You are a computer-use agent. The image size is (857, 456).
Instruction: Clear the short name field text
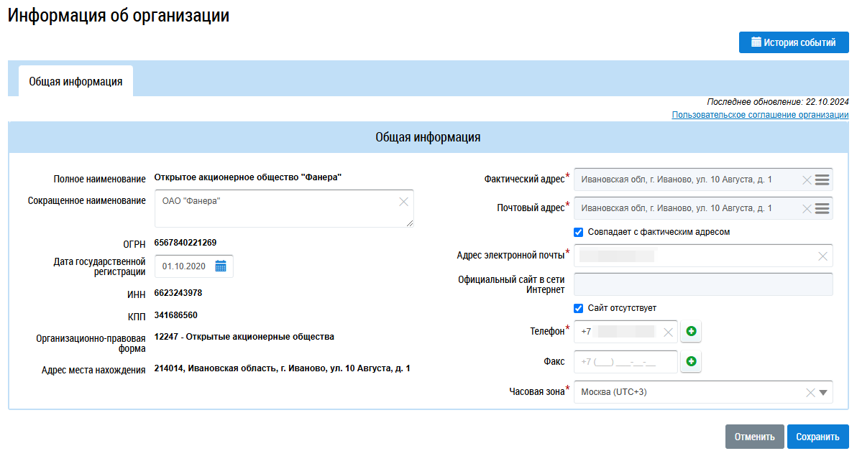click(x=403, y=202)
